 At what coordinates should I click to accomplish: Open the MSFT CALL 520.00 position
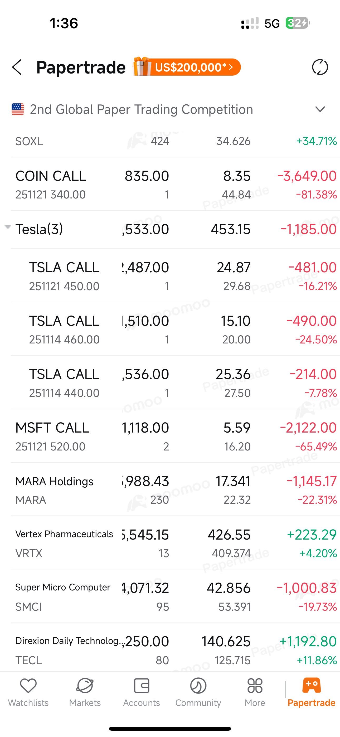(x=52, y=436)
